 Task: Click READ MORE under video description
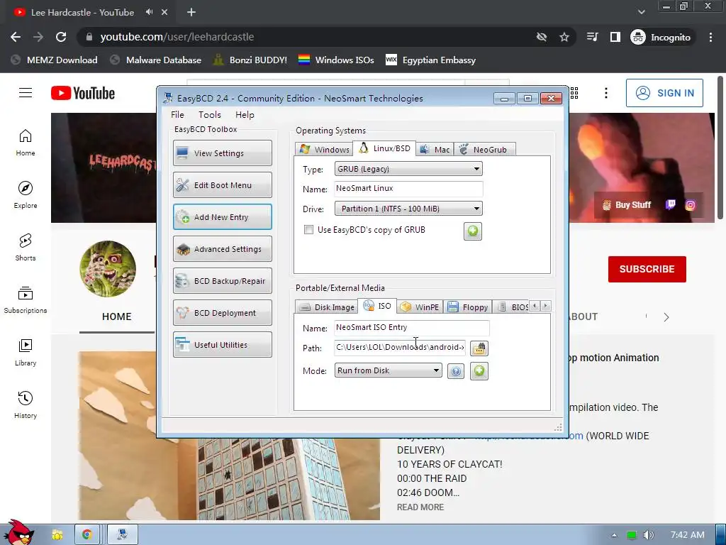point(420,507)
